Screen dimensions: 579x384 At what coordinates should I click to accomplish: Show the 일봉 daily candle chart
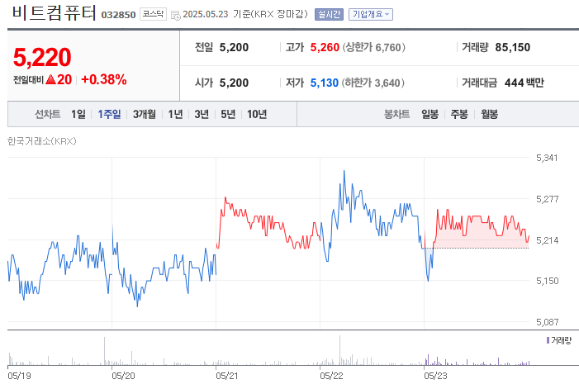click(430, 114)
